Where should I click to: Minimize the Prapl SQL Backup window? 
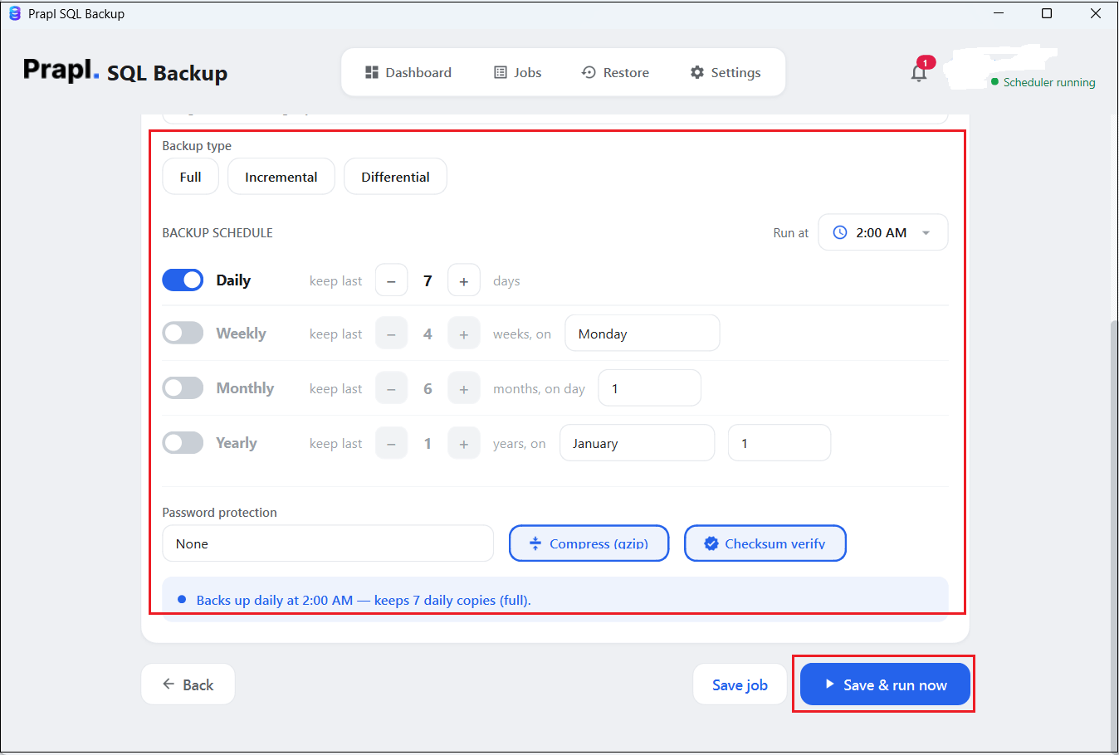click(999, 13)
